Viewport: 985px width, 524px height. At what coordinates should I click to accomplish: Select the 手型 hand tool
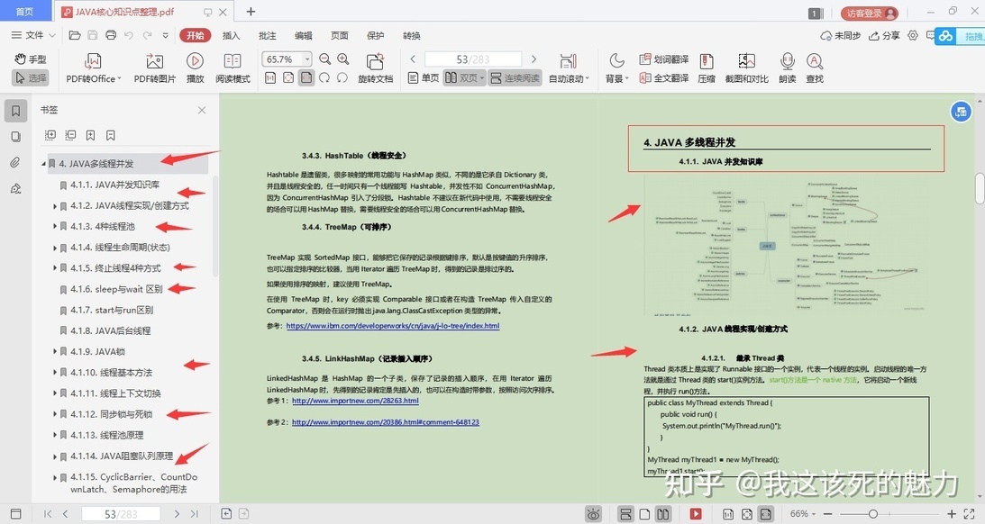point(31,59)
